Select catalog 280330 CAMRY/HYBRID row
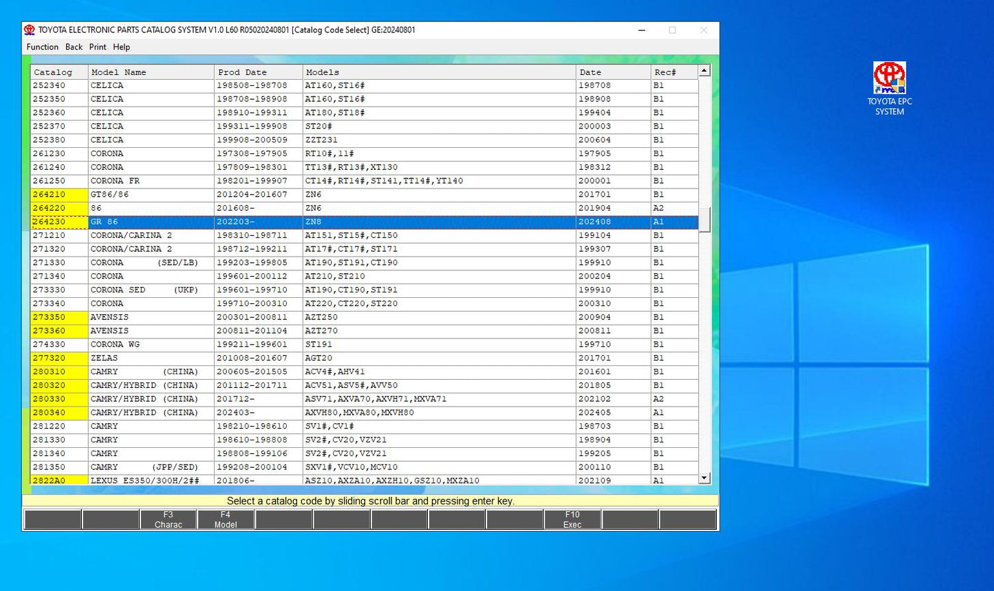 365,399
